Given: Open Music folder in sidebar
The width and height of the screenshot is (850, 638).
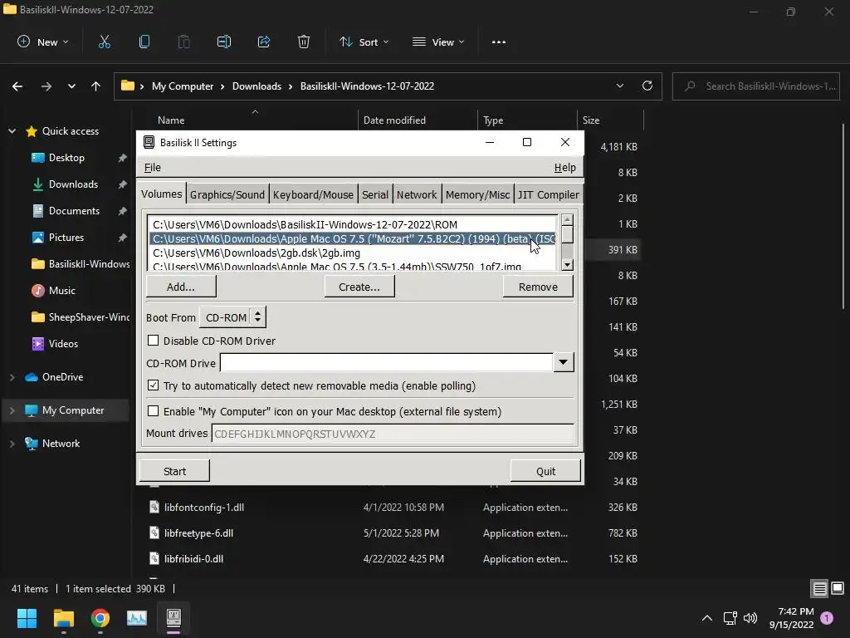Looking at the screenshot, I should pos(61,291).
